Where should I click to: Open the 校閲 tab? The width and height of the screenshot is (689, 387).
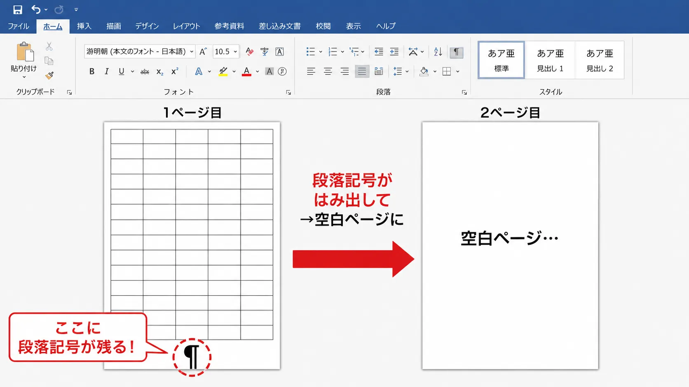[x=323, y=26]
